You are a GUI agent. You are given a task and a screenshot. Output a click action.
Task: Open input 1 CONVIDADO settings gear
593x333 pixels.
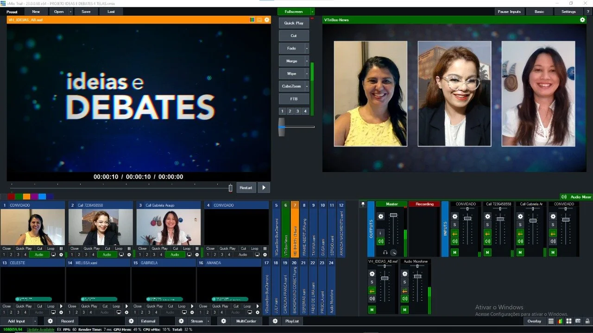click(61, 254)
